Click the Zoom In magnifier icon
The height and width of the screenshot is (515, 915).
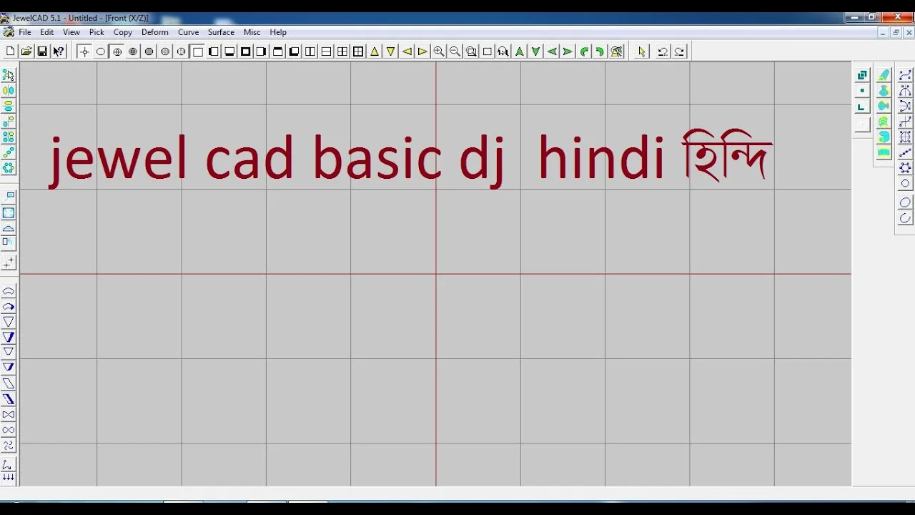(439, 51)
